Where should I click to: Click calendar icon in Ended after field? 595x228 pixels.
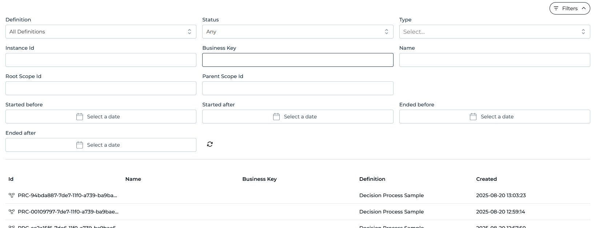pyautogui.click(x=80, y=145)
